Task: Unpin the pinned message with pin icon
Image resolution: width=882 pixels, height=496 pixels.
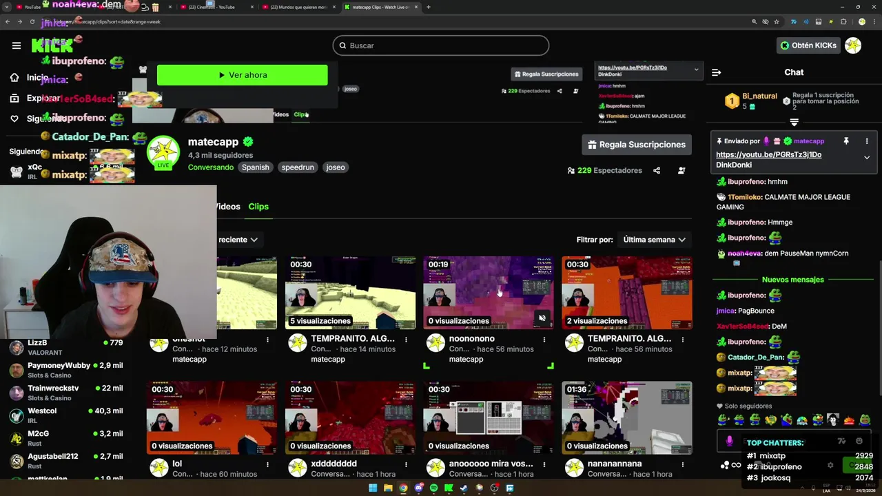Action: coord(846,141)
